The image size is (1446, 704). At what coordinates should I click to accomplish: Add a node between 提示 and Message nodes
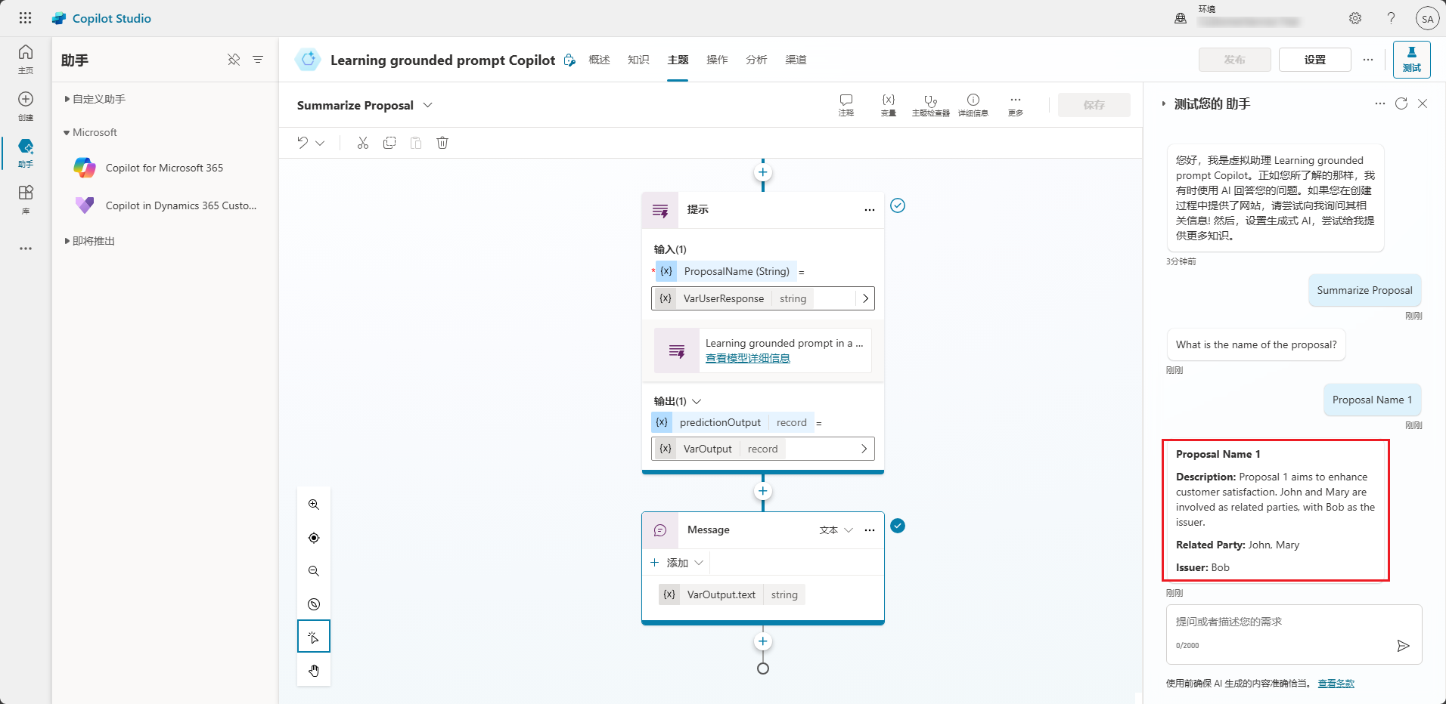[x=763, y=492]
